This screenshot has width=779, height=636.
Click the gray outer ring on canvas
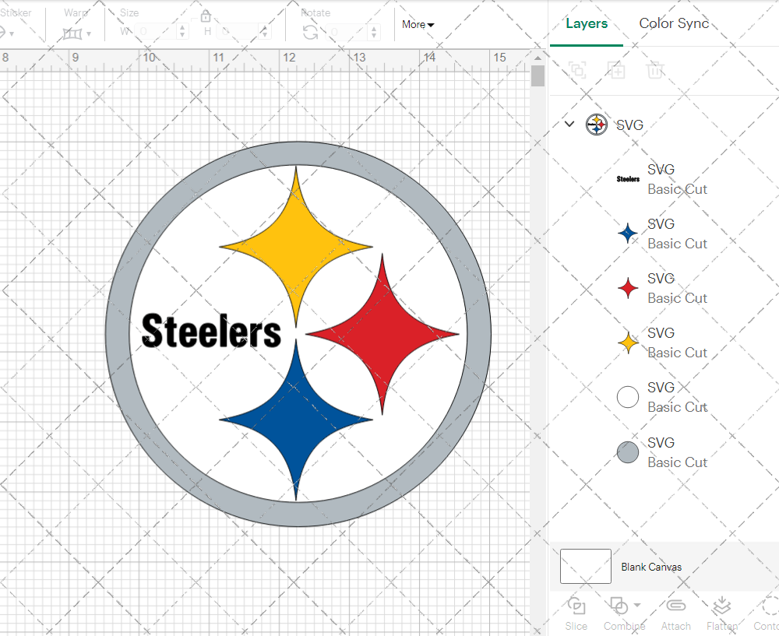[117, 334]
